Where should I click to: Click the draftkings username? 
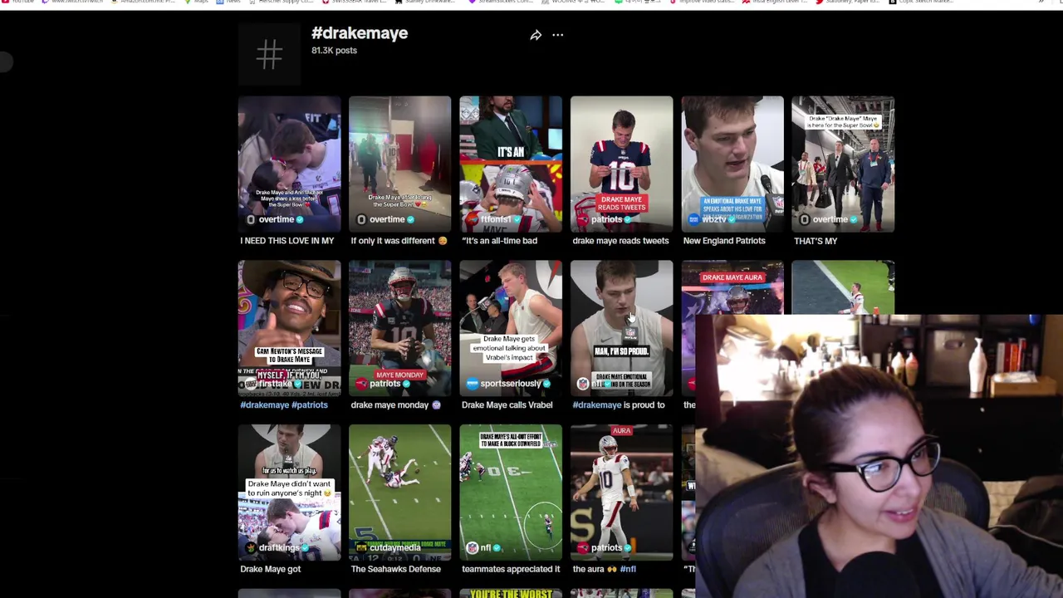pos(281,548)
